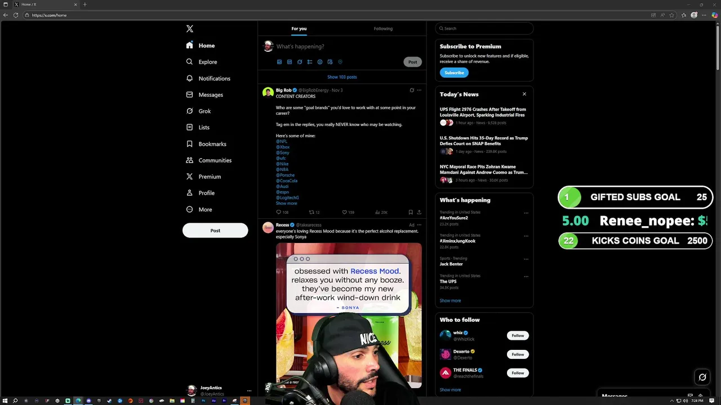Open UPS Flight 2976 news story

[483, 115]
